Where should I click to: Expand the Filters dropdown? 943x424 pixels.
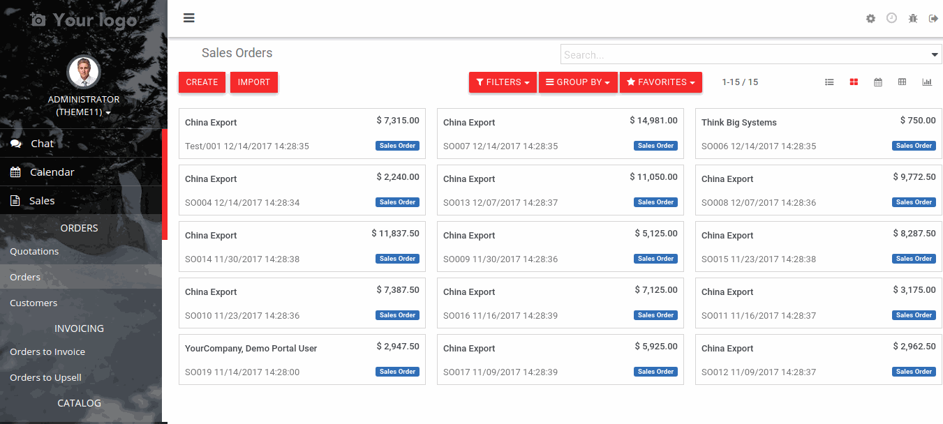click(x=503, y=82)
